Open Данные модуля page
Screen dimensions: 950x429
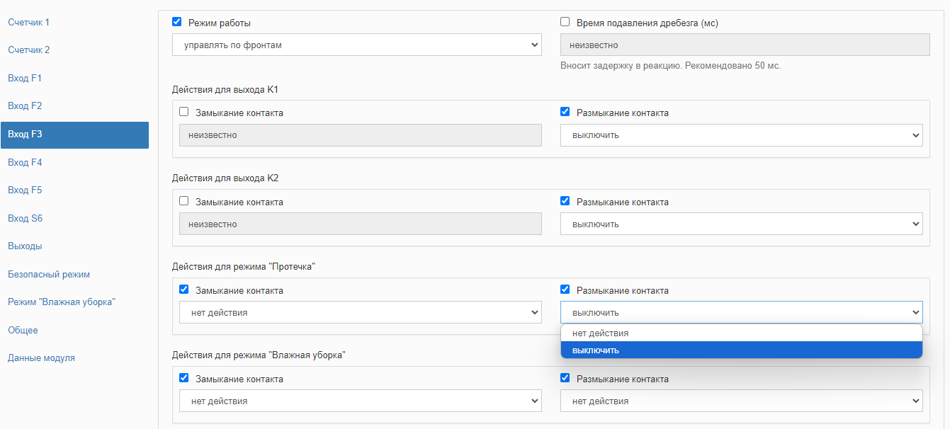(x=41, y=357)
